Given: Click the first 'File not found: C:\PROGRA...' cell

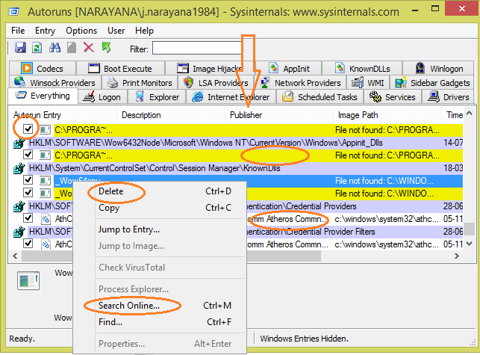Looking at the screenshot, I should tap(387, 130).
